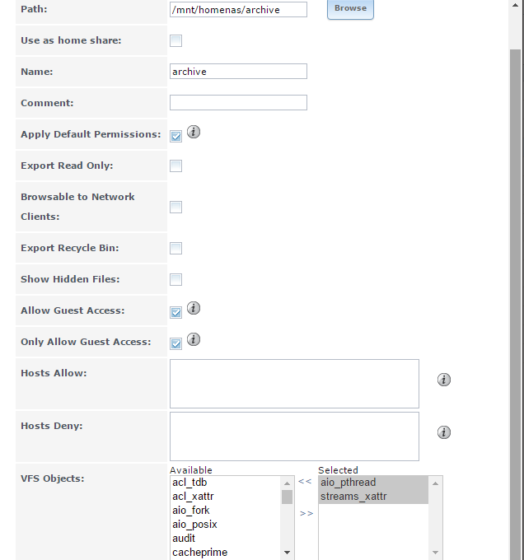
Task: Click the main page vertical scrollbar thumb
Action: click(515, 304)
